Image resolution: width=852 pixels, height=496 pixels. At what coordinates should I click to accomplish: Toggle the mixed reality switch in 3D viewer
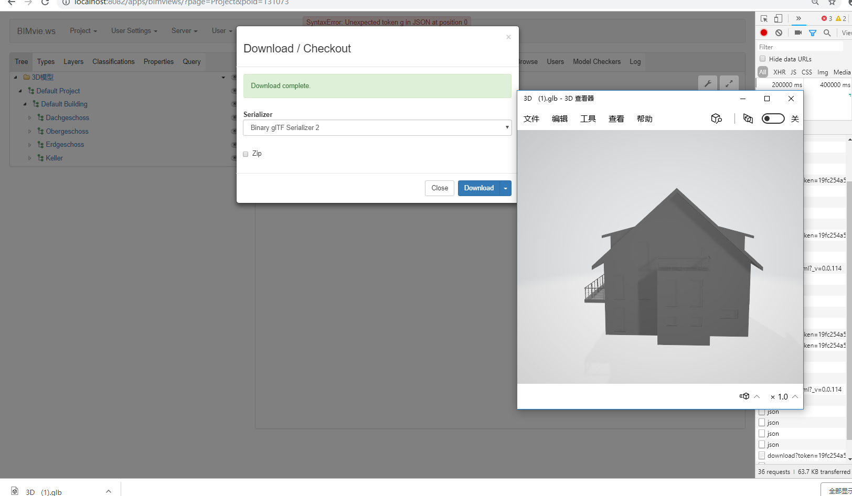(x=773, y=118)
